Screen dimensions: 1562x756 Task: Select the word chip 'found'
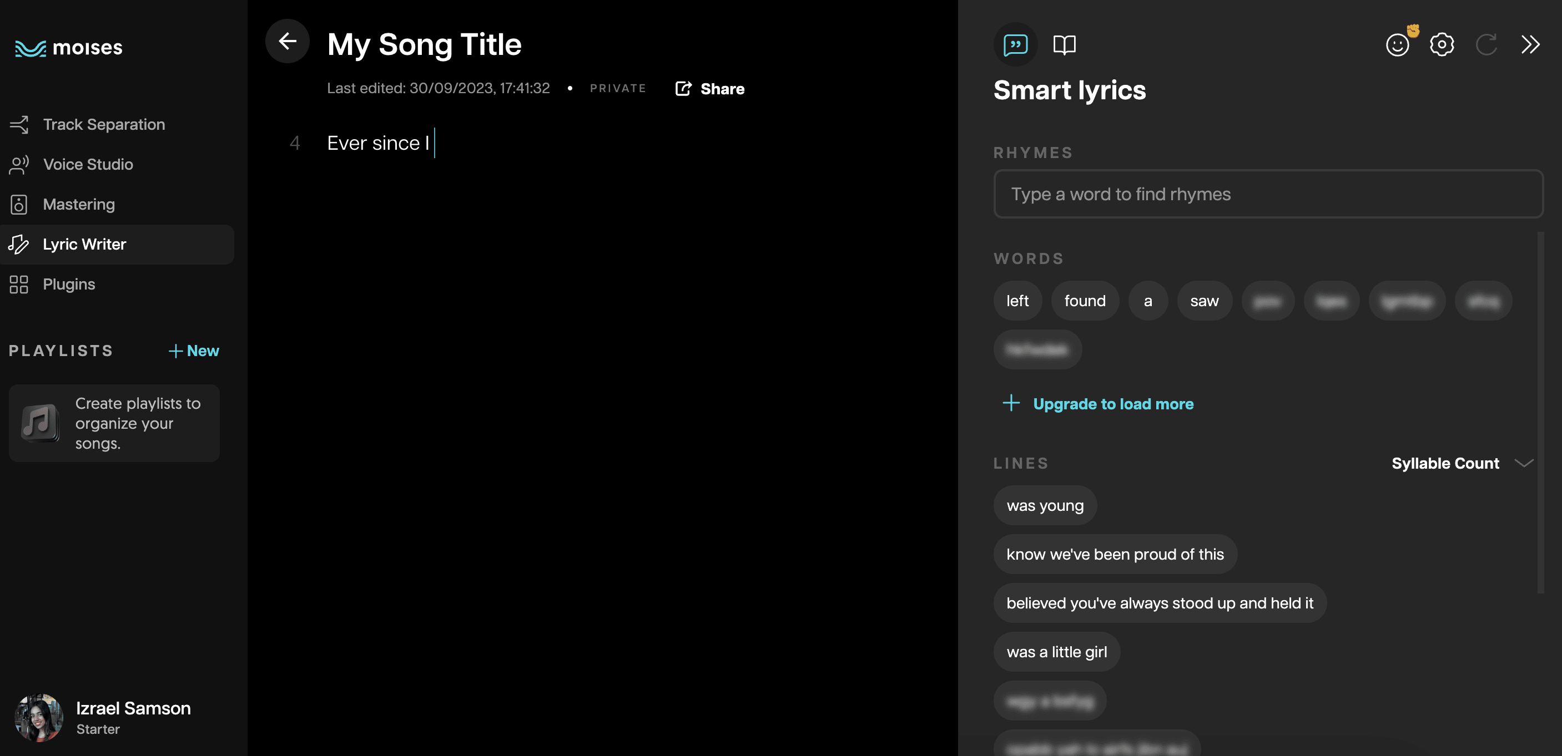pos(1085,300)
